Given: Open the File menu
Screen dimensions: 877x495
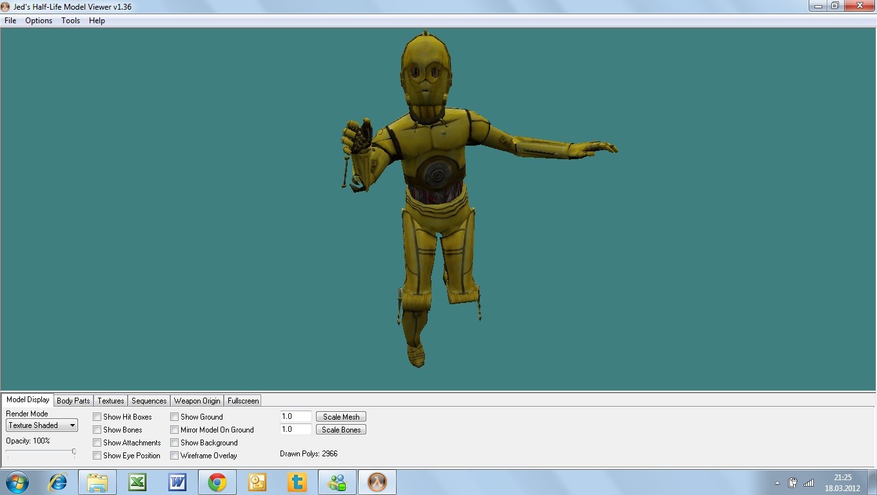Looking at the screenshot, I should pos(10,21).
